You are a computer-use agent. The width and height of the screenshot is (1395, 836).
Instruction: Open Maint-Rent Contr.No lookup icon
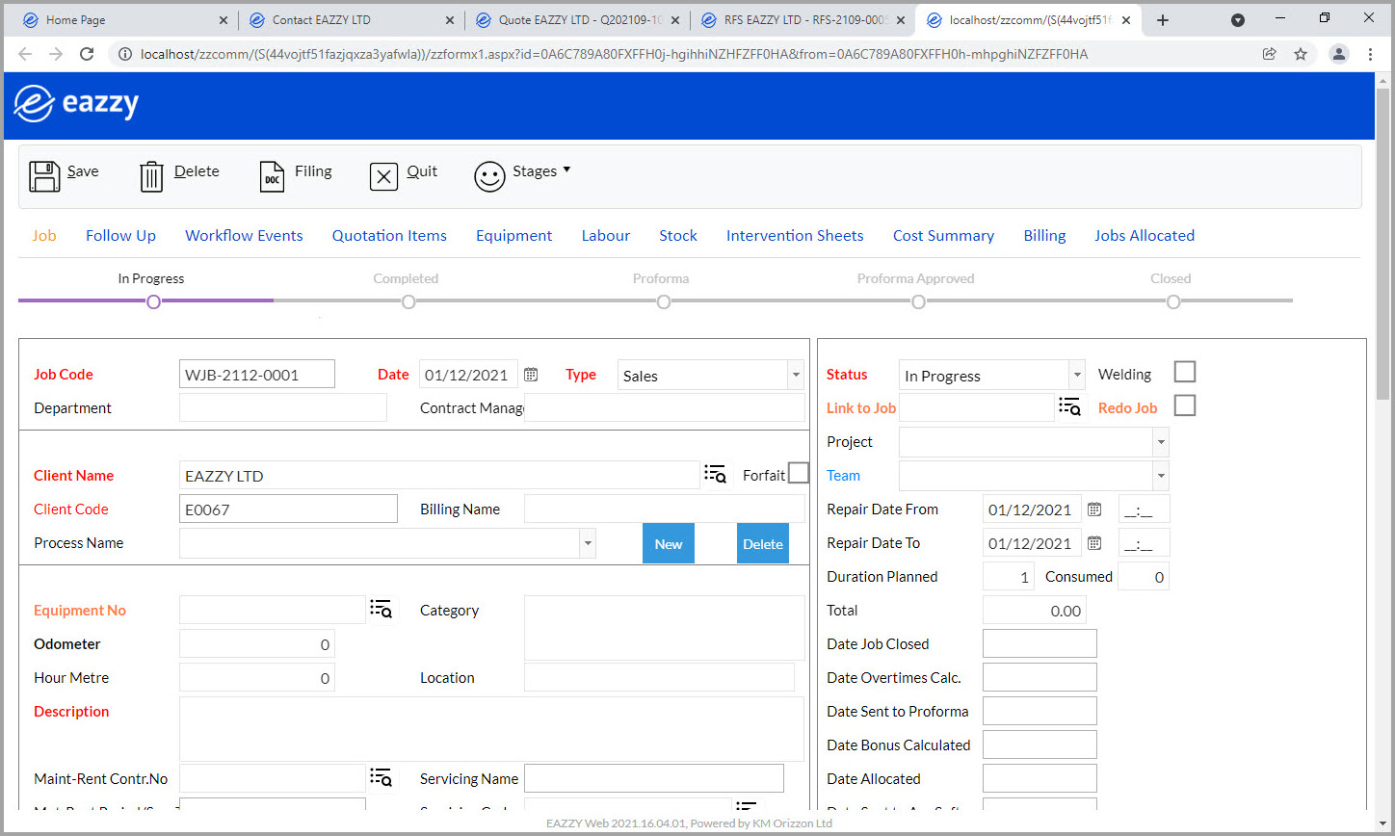[382, 777]
